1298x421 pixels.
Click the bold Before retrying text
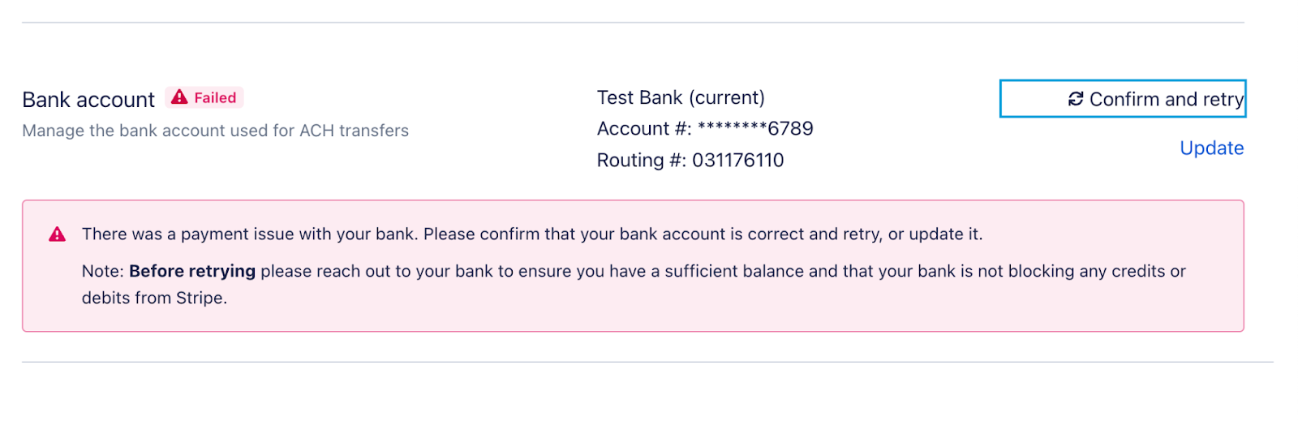192,271
